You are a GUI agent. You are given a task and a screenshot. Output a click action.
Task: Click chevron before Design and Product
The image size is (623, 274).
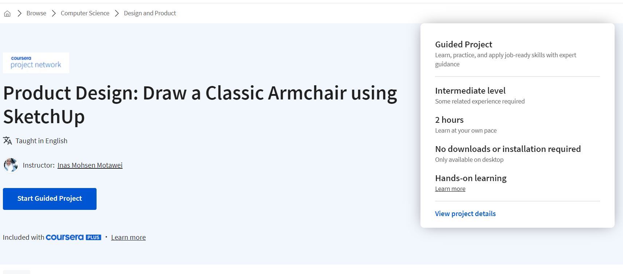pyautogui.click(x=117, y=13)
